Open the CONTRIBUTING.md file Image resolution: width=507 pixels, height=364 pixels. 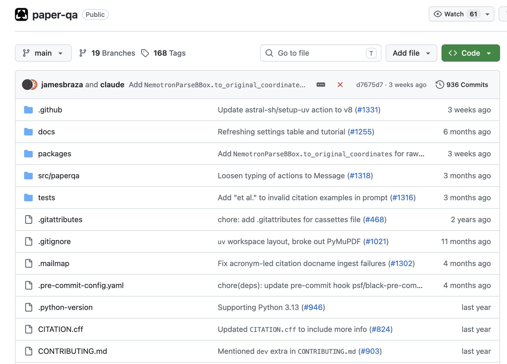pyautogui.click(x=73, y=351)
